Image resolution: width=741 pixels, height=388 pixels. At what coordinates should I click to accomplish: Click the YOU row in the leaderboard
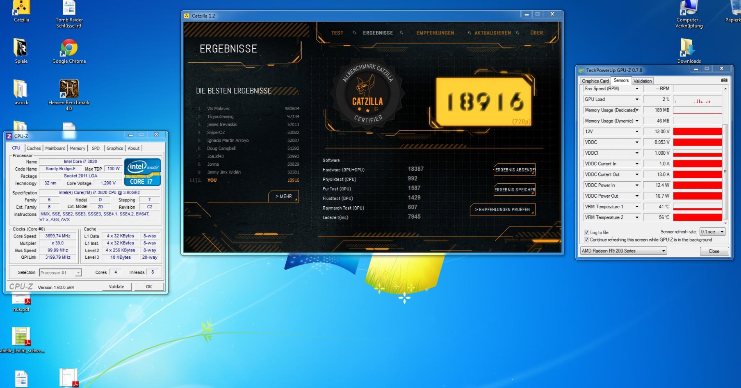tap(245, 180)
